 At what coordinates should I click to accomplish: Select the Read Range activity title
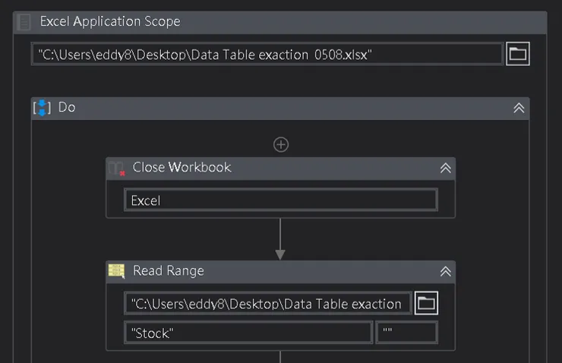(x=168, y=270)
